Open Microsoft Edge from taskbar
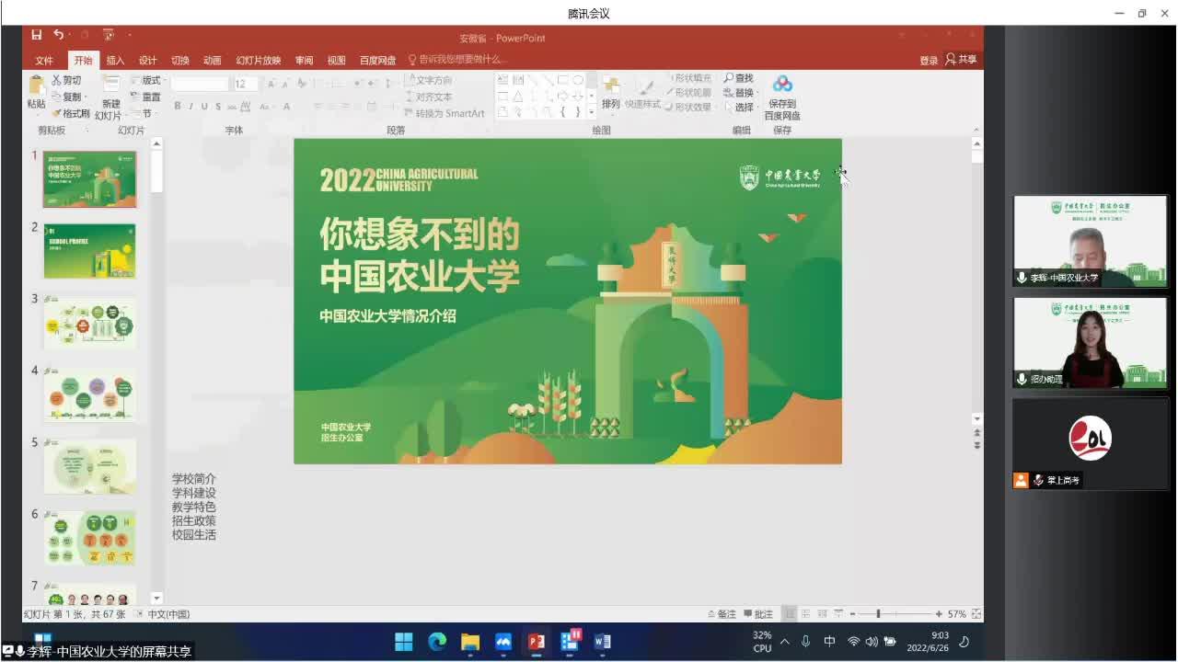Viewport: 1178px width, 662px height. pyautogui.click(x=437, y=642)
